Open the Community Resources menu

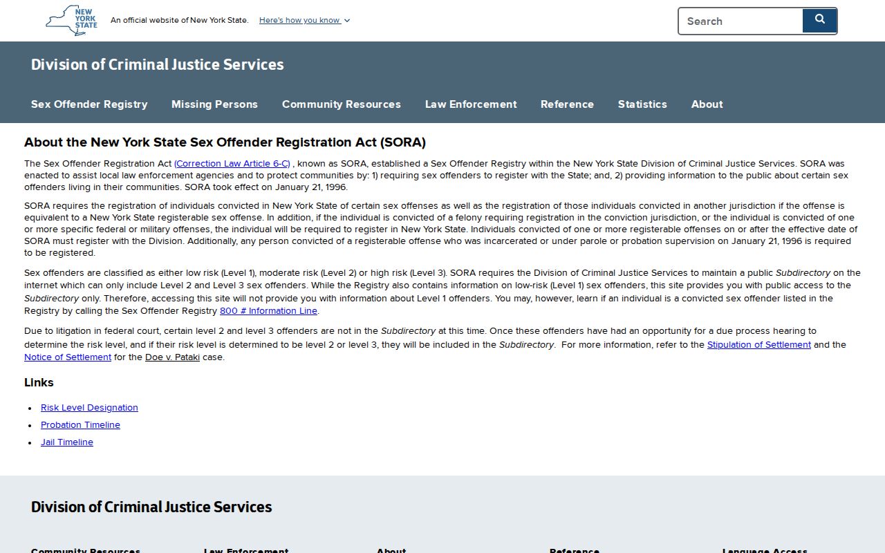[342, 104]
